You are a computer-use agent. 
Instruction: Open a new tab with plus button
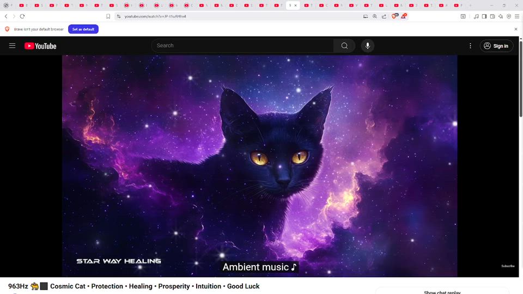(x=471, y=5)
